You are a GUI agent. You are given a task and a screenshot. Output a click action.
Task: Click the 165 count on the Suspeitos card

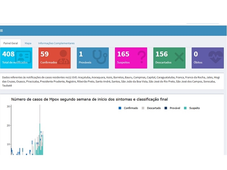click(x=123, y=54)
